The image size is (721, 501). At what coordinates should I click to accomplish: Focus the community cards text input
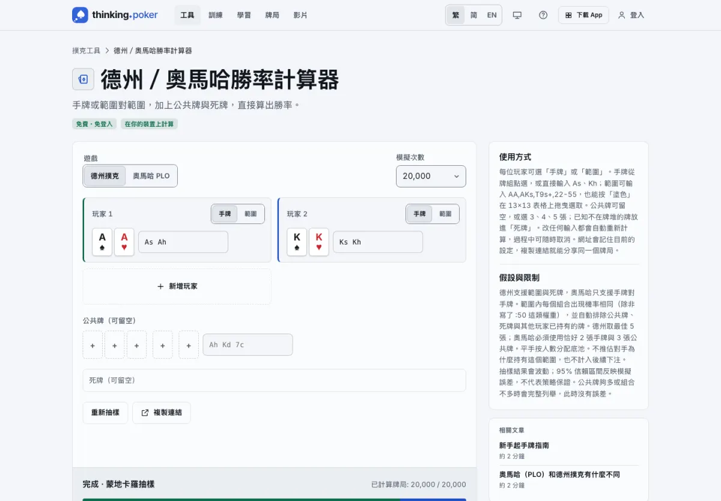248,345
